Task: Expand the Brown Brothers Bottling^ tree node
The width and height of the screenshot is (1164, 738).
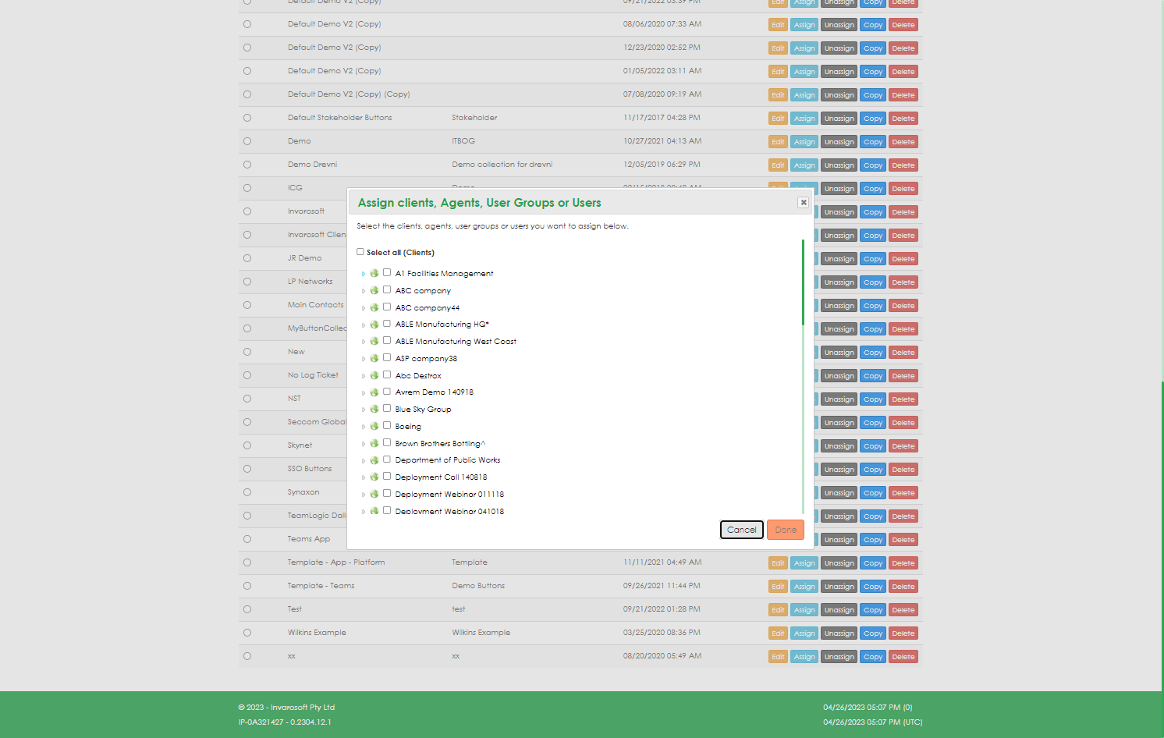Action: click(364, 444)
